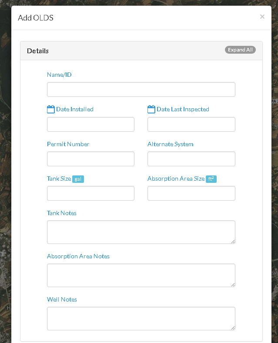
Task: Click the gal unit badge
Action: click(78, 179)
